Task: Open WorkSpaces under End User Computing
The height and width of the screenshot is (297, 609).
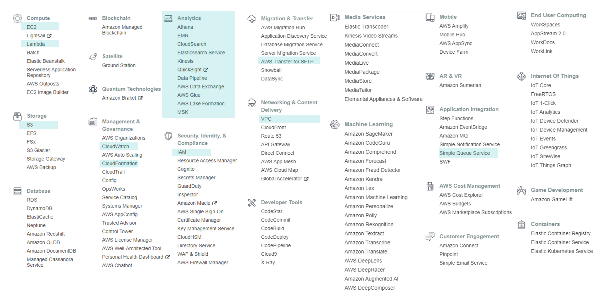Action: click(x=545, y=25)
